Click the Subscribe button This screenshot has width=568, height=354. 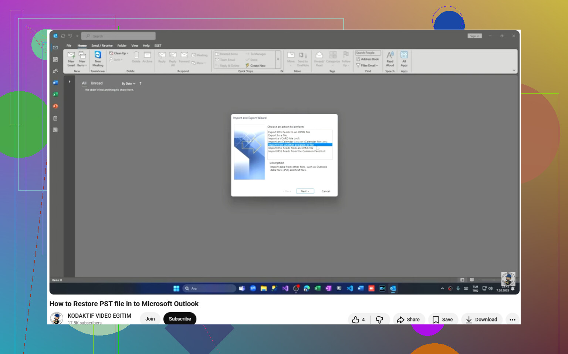pyautogui.click(x=180, y=319)
